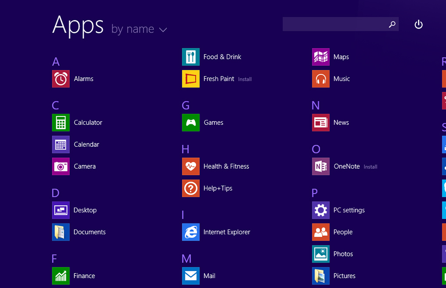Select the 'I' letter group header

tap(183, 215)
